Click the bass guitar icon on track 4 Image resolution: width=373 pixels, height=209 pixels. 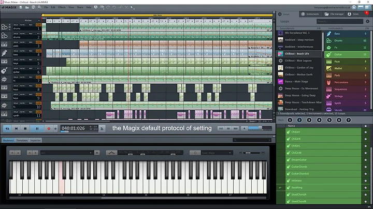[x=4, y=53]
